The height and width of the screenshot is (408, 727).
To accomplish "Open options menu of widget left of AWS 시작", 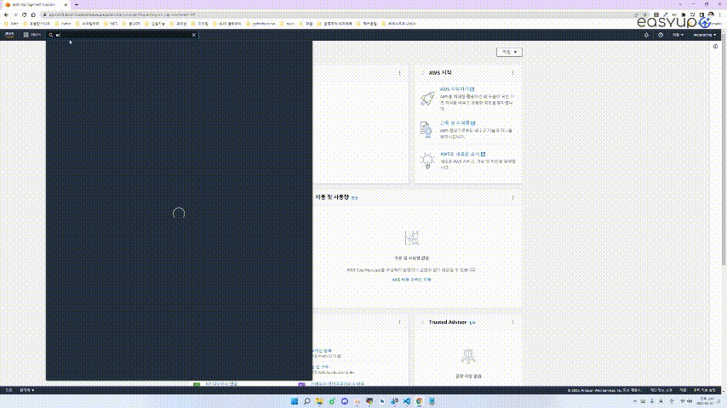I will pyautogui.click(x=399, y=73).
